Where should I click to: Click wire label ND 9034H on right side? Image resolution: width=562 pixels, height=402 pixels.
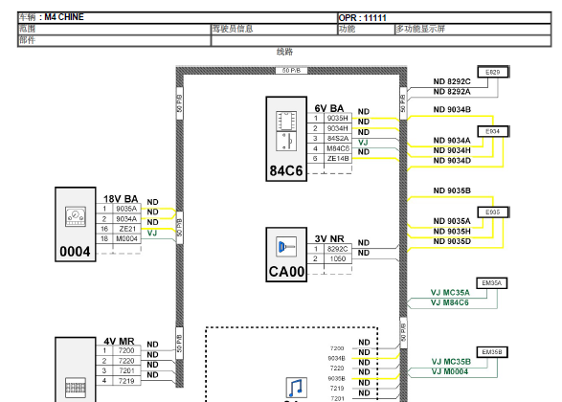coord(452,150)
